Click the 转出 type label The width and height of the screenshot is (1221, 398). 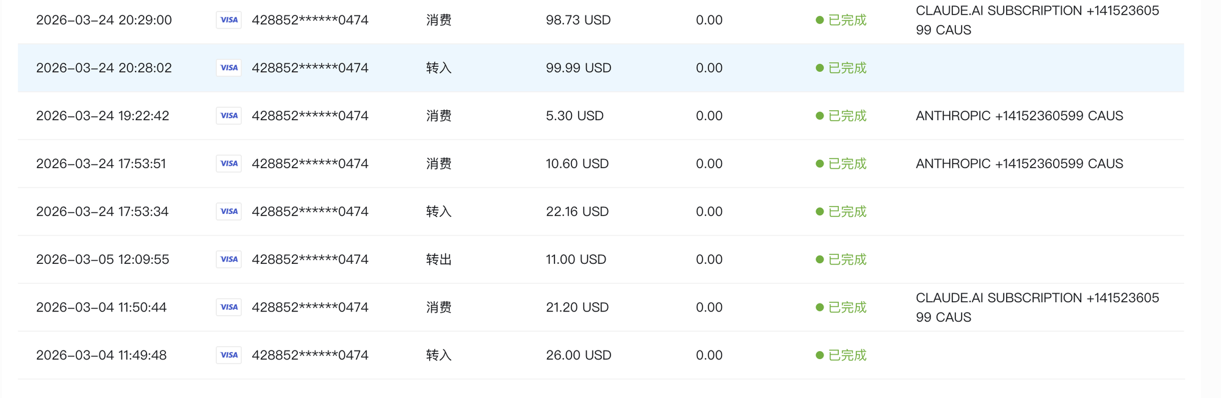tap(438, 259)
